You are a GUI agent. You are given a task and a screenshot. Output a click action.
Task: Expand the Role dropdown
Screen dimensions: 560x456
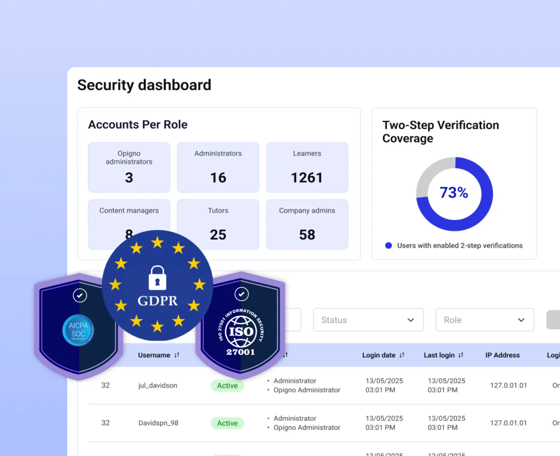[485, 320]
